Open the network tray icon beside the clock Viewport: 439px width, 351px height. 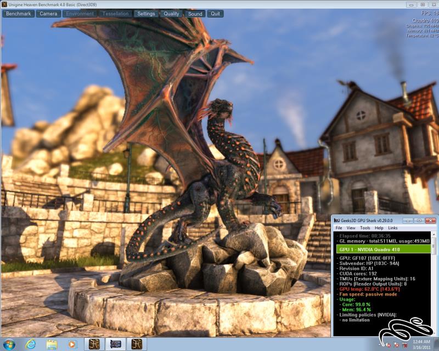(x=404, y=345)
